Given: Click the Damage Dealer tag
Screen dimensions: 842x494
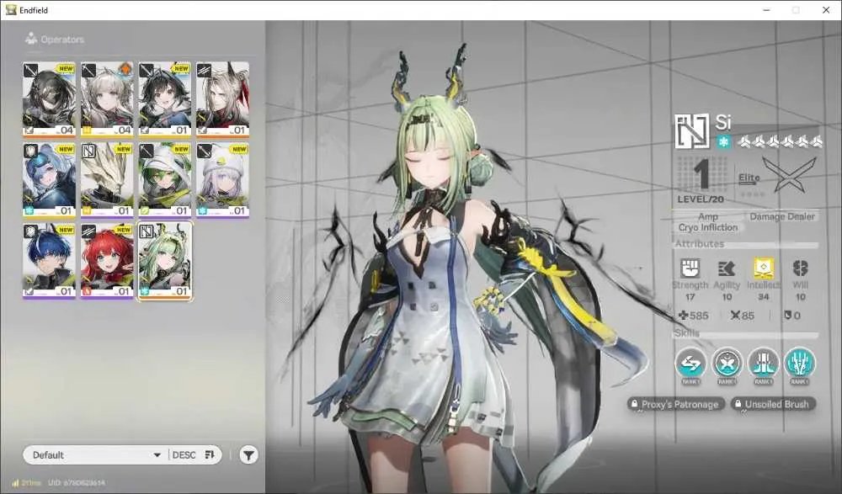Looking at the screenshot, I should click(x=782, y=216).
